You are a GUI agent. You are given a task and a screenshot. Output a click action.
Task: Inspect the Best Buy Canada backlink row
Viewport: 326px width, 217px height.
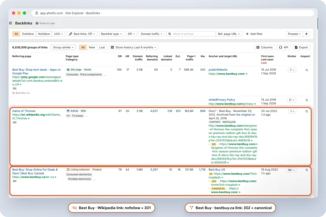coord(306,170)
